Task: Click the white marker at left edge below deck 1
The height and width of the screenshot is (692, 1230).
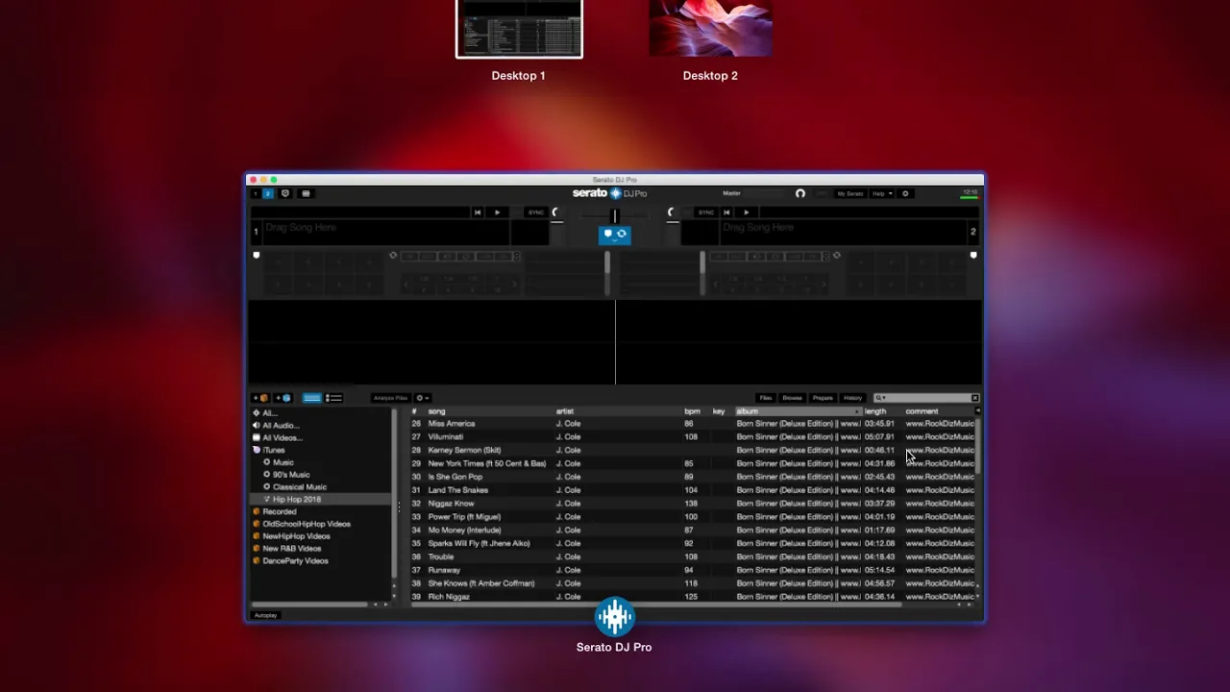Action: pyautogui.click(x=257, y=256)
